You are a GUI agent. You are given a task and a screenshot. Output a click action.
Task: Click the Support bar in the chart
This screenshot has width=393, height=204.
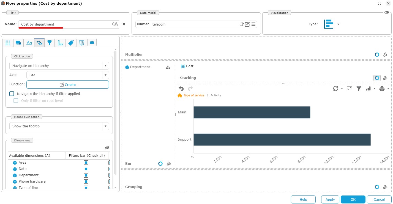pyautogui.click(x=282, y=139)
